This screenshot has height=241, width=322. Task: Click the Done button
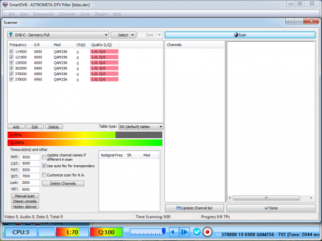pos(271,208)
